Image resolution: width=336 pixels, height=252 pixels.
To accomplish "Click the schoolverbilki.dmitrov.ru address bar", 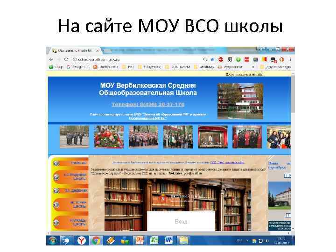I will [137, 59].
